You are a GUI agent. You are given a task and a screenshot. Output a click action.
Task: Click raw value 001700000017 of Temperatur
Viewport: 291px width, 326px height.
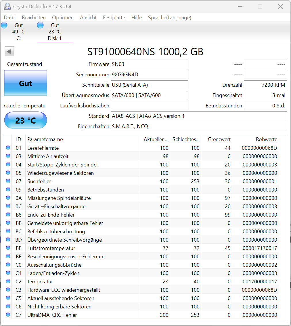(260, 282)
